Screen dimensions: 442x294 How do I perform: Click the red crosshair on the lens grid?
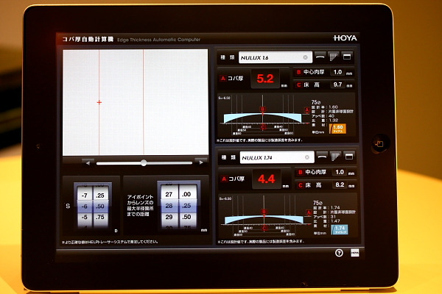click(99, 102)
